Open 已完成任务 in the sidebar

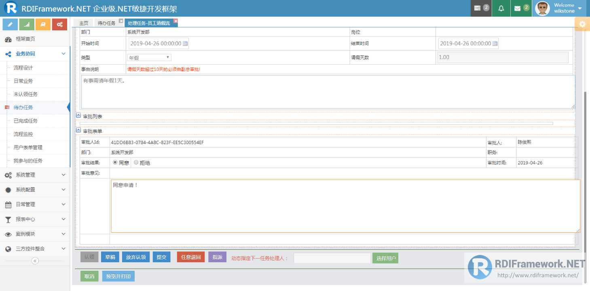click(x=25, y=121)
